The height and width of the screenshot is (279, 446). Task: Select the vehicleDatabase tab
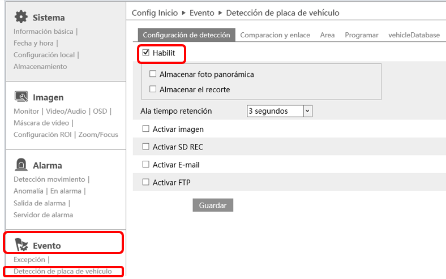[414, 35]
